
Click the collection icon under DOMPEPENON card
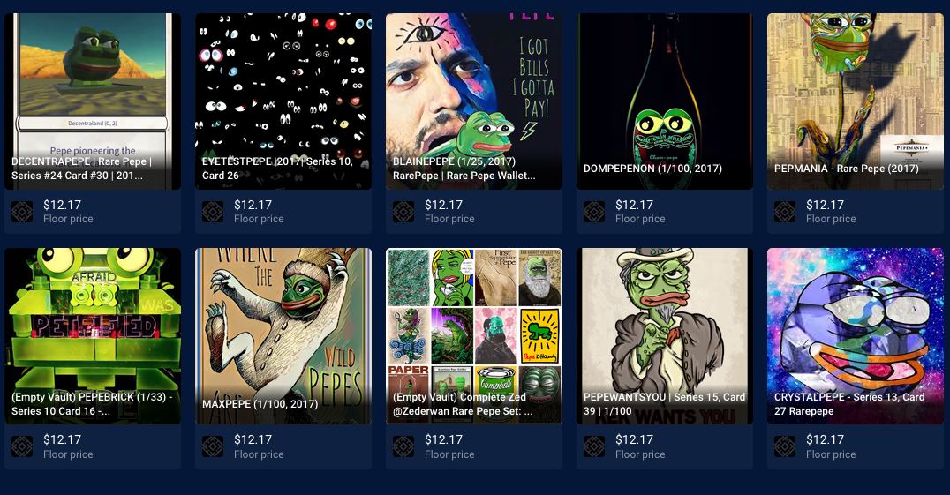tap(594, 212)
